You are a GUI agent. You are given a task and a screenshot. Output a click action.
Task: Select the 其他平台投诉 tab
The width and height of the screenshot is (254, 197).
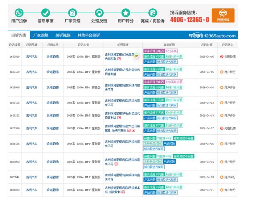click(x=88, y=35)
